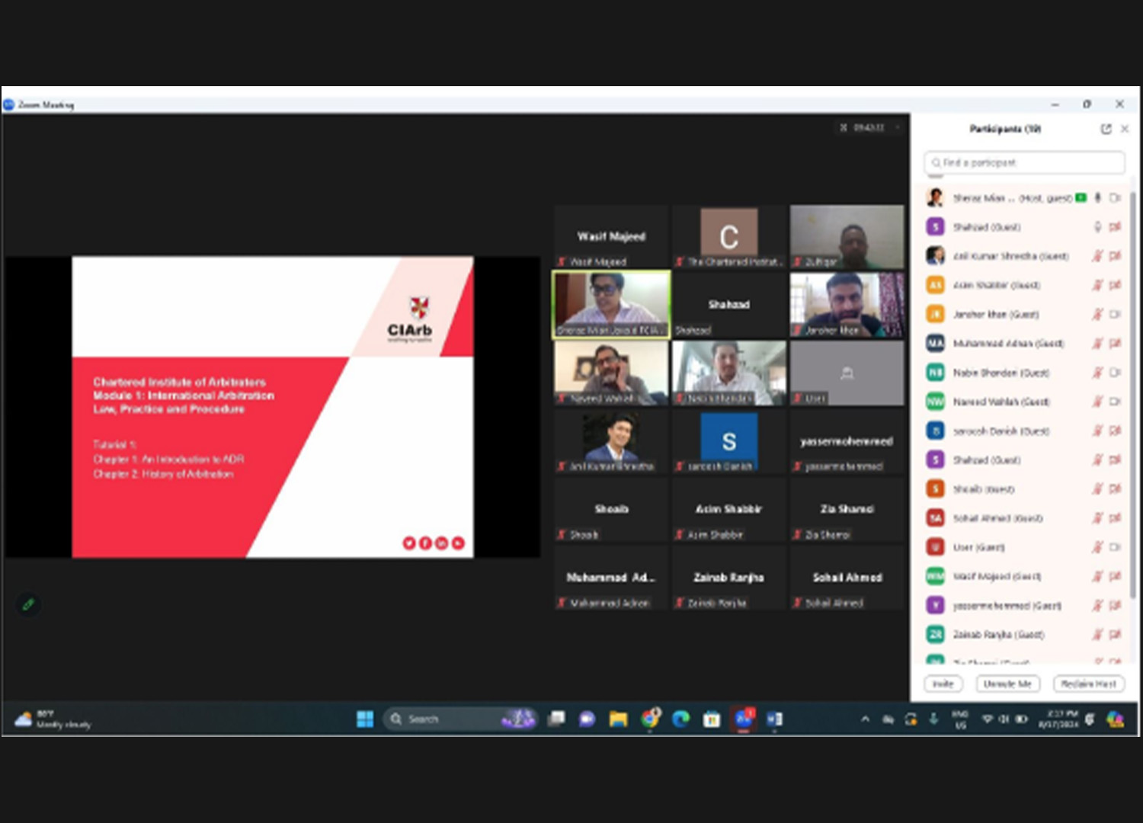Open the green annotation pencil tool

tap(28, 604)
